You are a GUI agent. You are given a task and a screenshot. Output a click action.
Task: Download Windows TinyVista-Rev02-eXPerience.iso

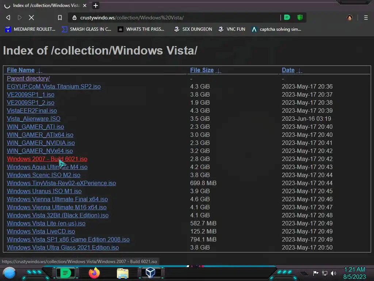tap(61, 183)
